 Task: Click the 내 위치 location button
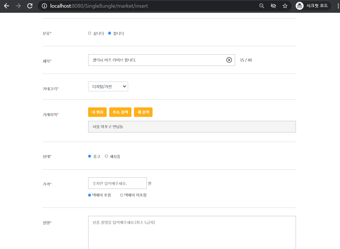(97, 112)
